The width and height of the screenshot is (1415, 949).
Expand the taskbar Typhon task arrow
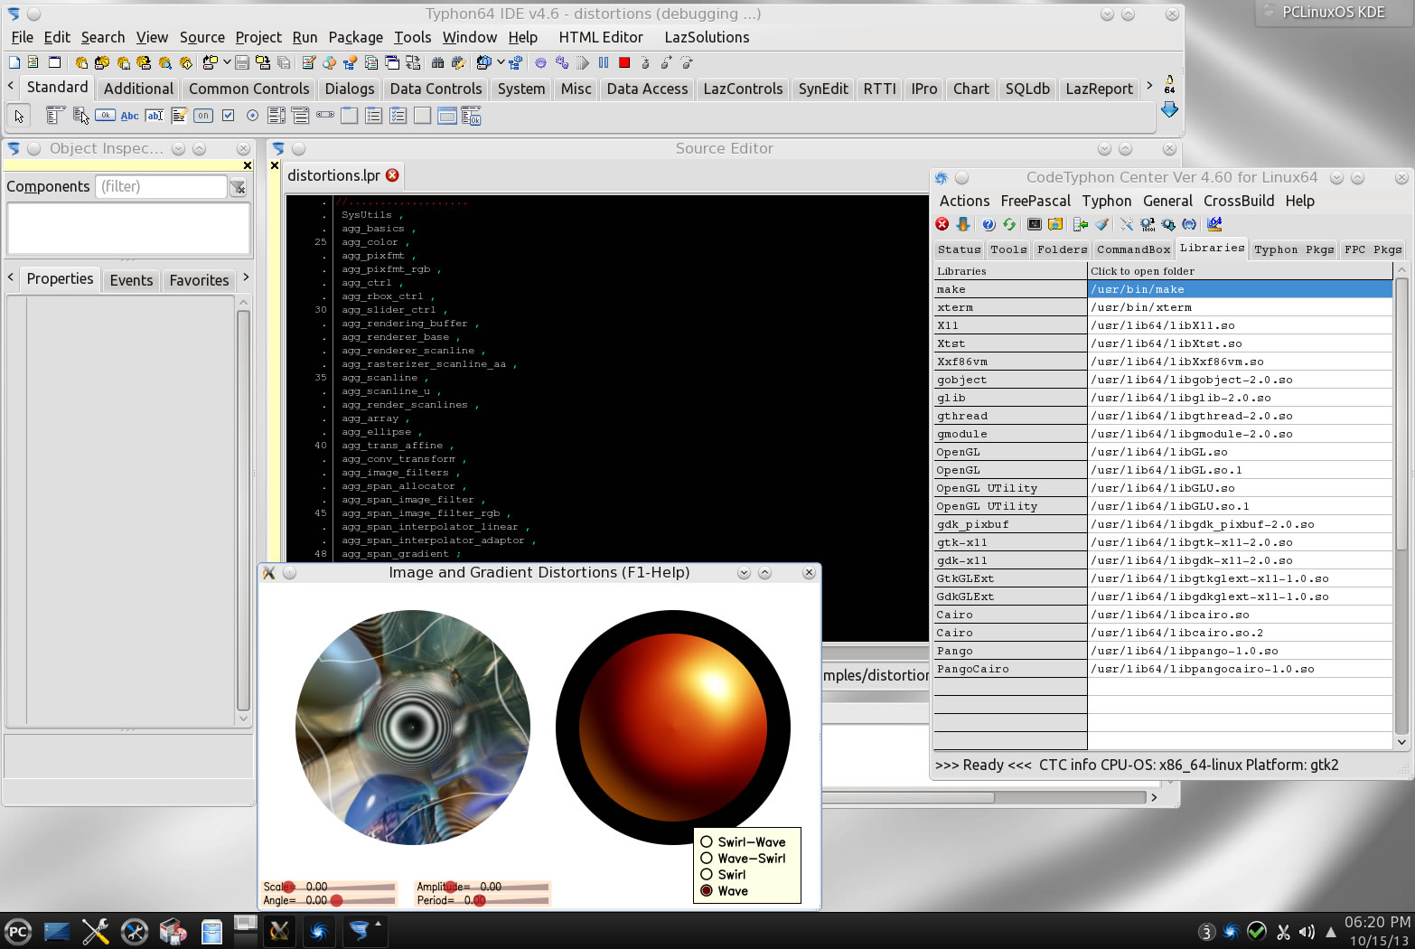click(378, 923)
